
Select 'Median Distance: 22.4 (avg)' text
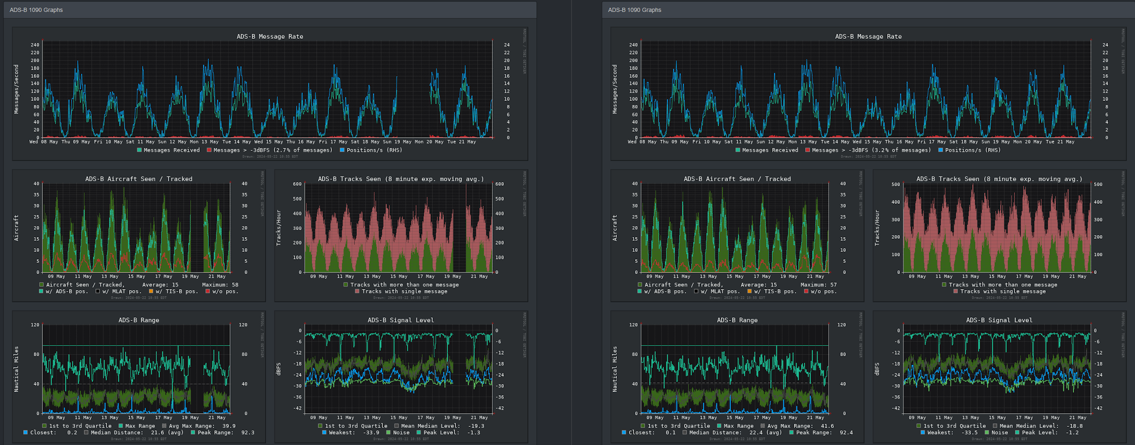point(735,432)
